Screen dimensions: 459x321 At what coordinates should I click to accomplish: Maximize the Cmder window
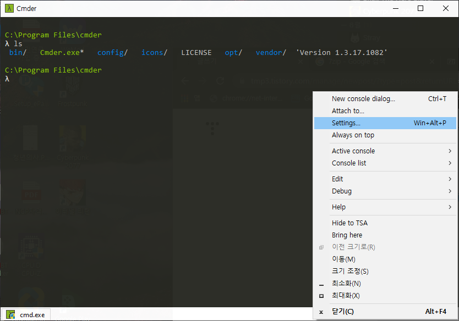coord(420,8)
